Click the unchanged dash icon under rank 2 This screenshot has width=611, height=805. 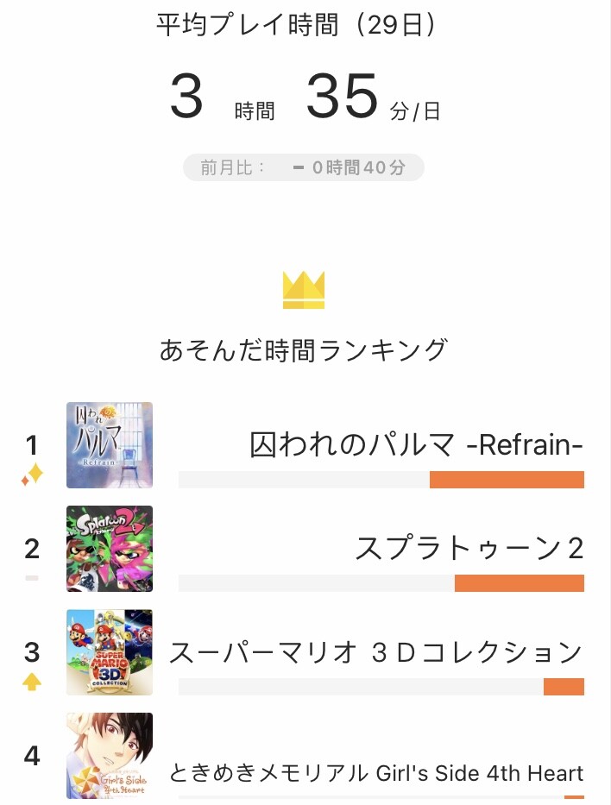pyautogui.click(x=32, y=578)
